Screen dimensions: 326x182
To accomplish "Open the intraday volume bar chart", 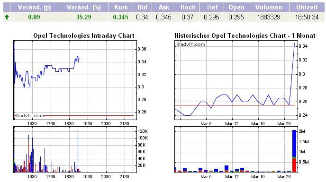I will point(75,149).
